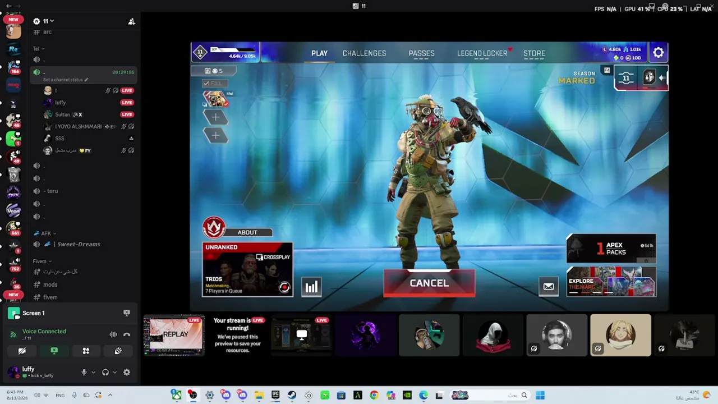The width and height of the screenshot is (718, 404).
Task: Toggle Discord noise suppression waveform
Action: [x=113, y=334]
